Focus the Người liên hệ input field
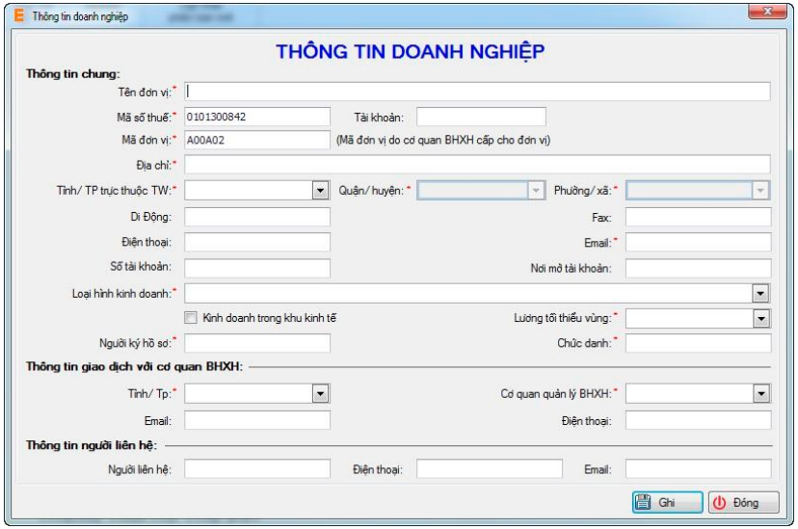798x529 pixels. 256,469
